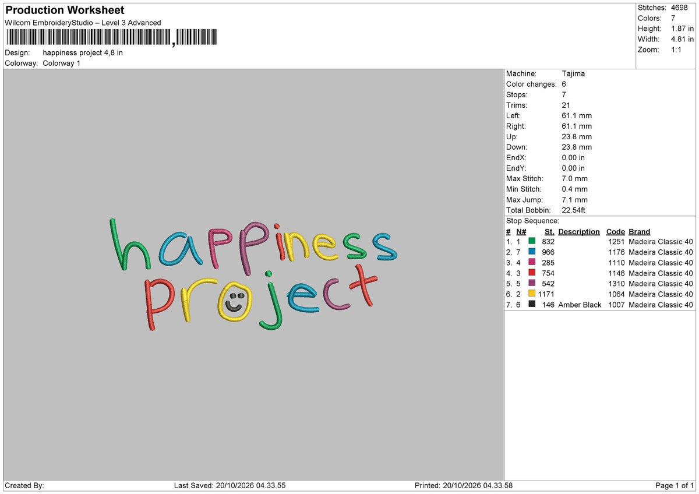Screen dimensions: 699x494
Task: Click thread code 1007
Action: [616, 305]
